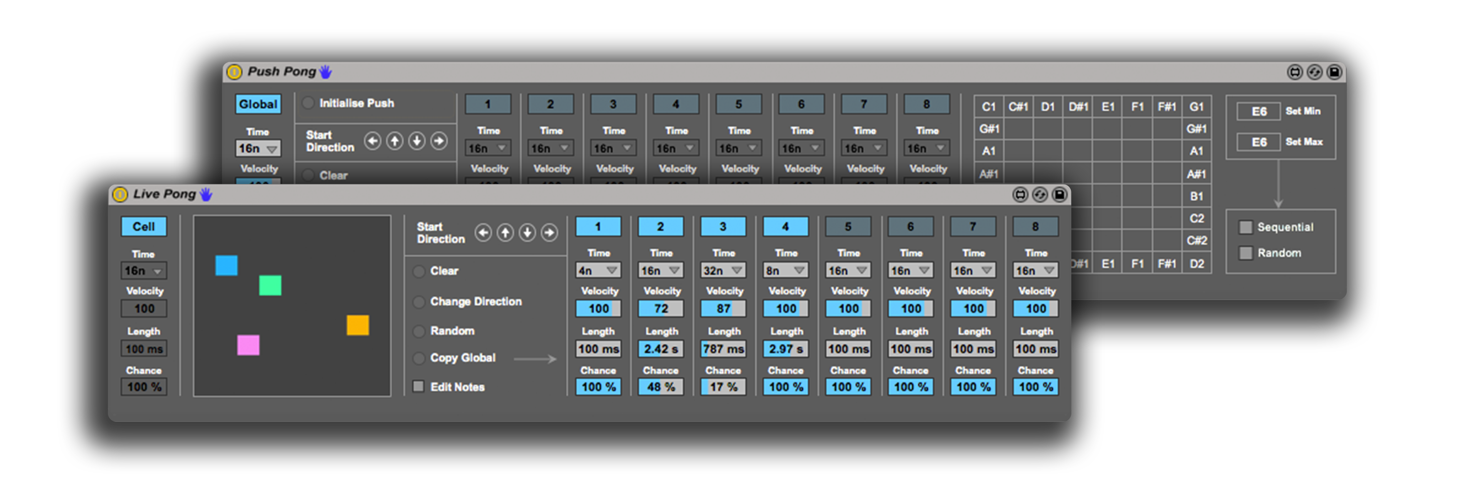
Task: Select the Cell tab in Live Pong
Action: click(x=144, y=227)
